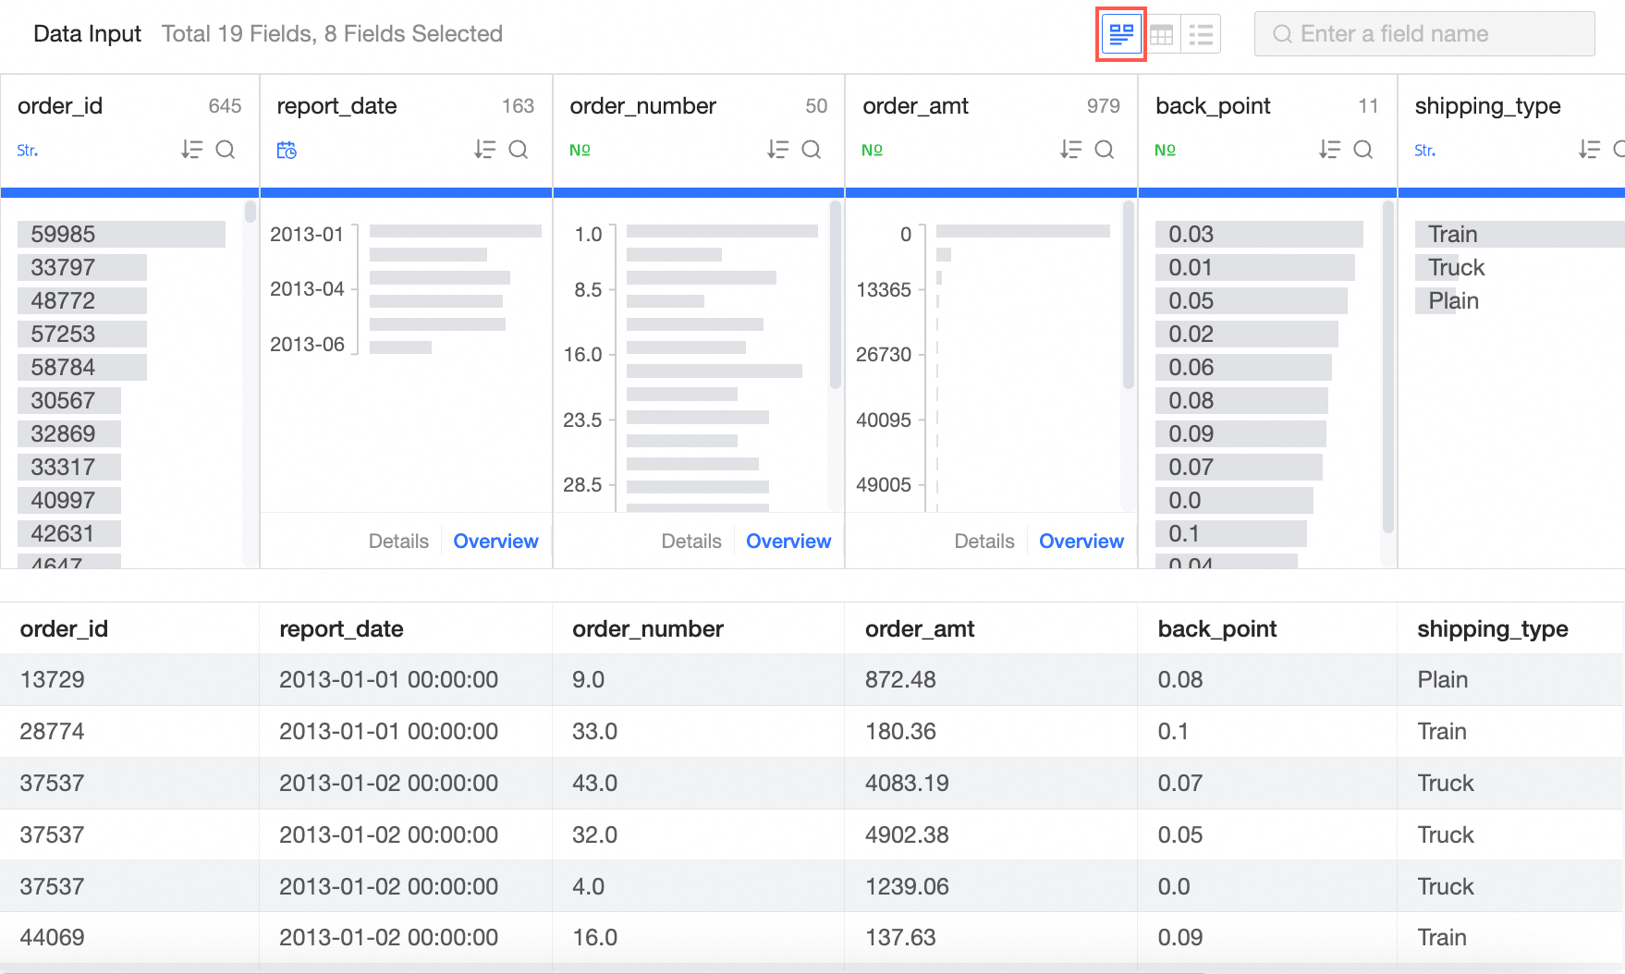Click the order_number search icon
Screen dimensions: 1625x974
(x=812, y=150)
